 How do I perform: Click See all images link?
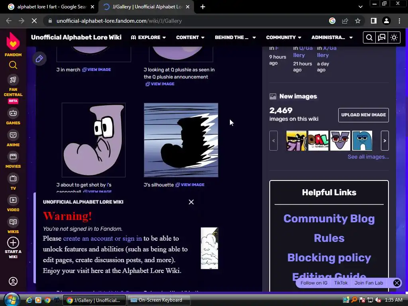pos(368,157)
